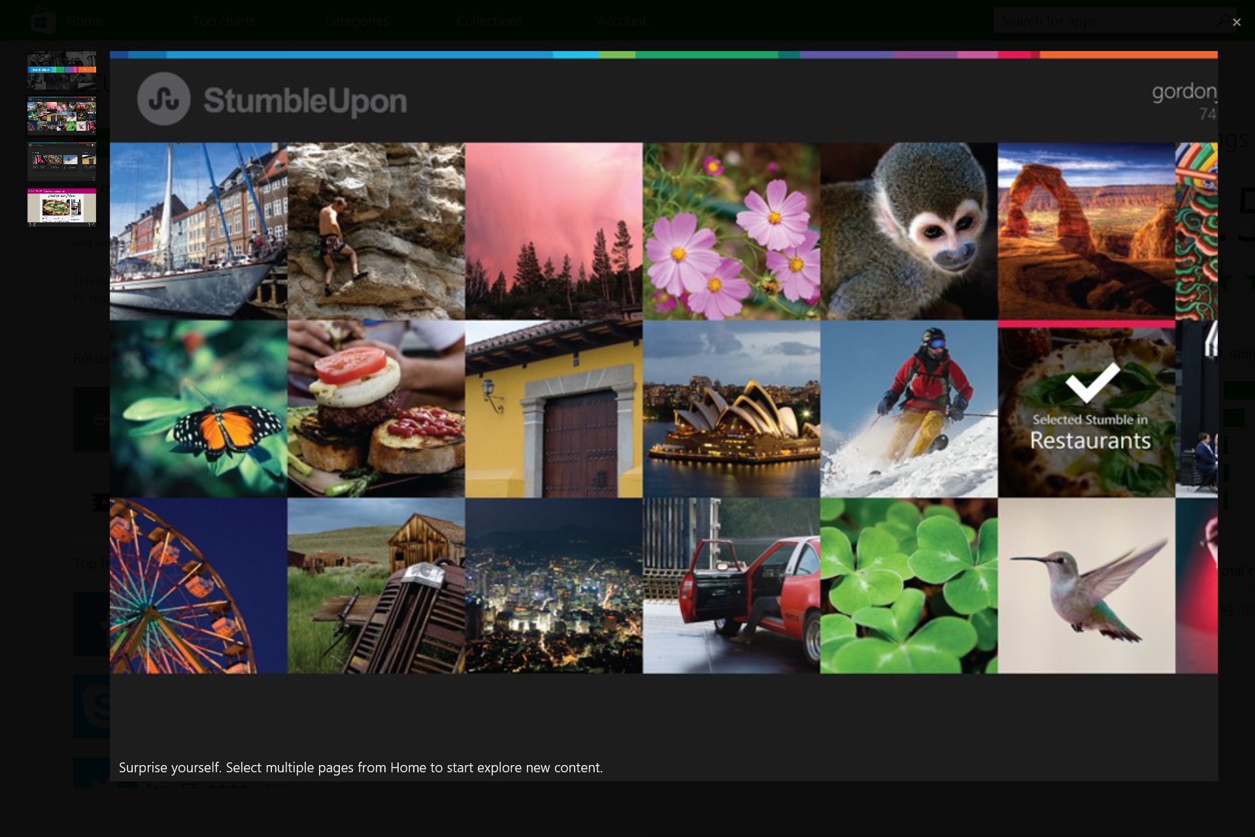The width and height of the screenshot is (1255, 837).
Task: Click the 'Surprise yourself' caption text
Action: tap(361, 768)
